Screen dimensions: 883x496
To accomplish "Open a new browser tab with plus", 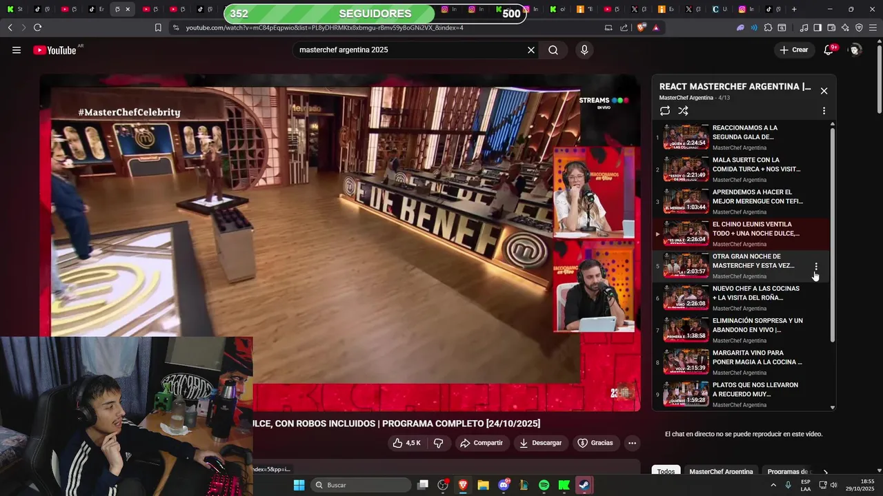I will point(794,9).
